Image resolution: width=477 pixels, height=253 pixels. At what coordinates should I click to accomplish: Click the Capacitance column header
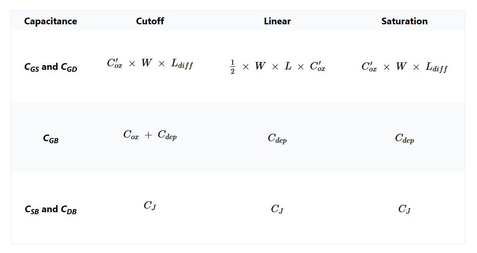click(x=51, y=21)
